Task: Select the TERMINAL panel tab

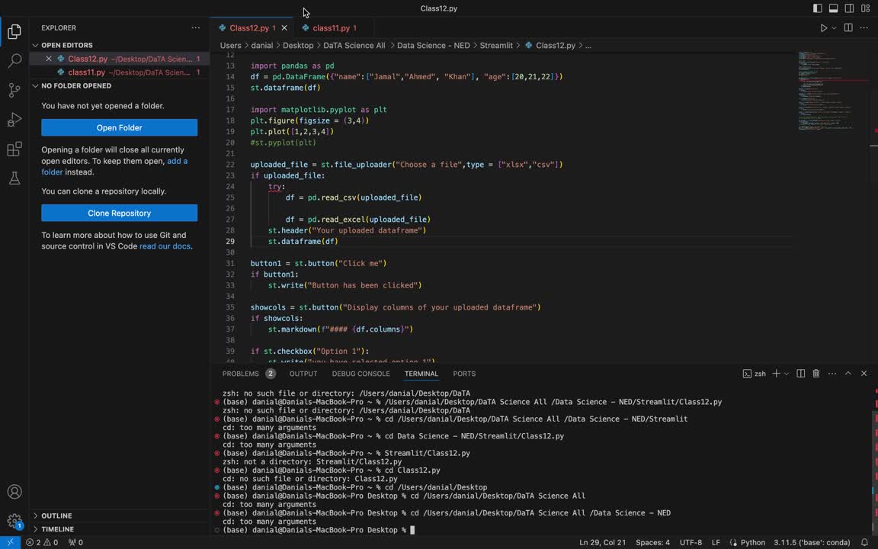Action: [421, 374]
